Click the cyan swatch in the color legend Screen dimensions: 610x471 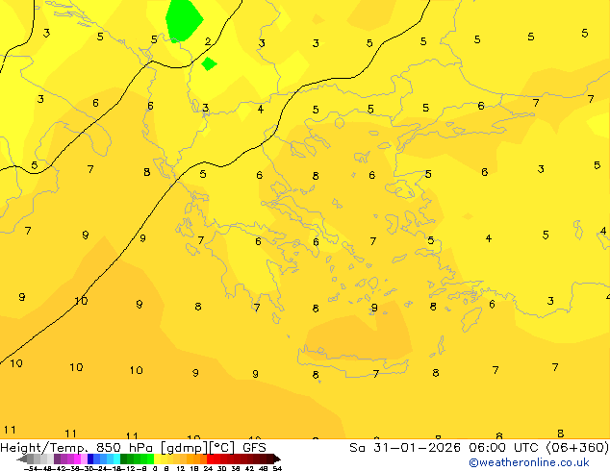(x=116, y=459)
